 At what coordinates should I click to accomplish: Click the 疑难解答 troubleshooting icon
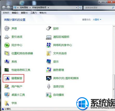[x=7, y=78]
